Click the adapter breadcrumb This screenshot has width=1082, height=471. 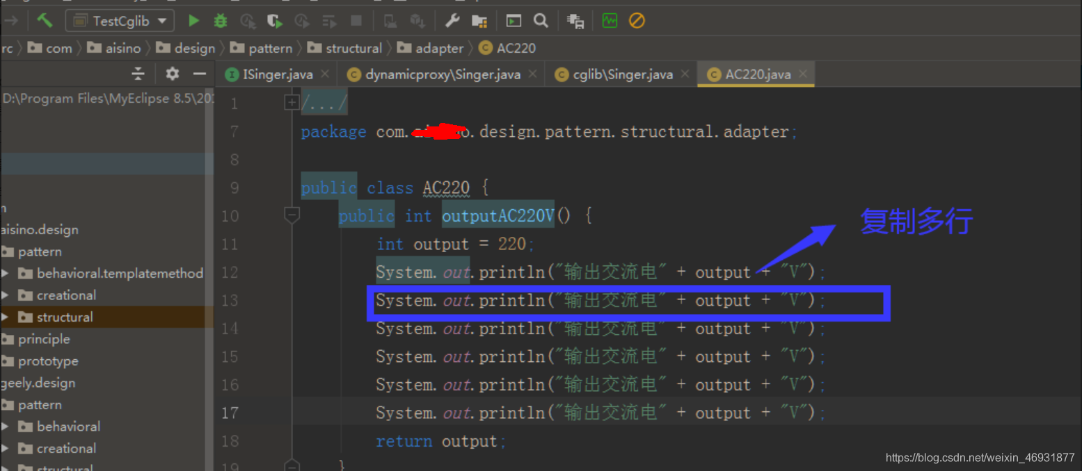click(439, 48)
